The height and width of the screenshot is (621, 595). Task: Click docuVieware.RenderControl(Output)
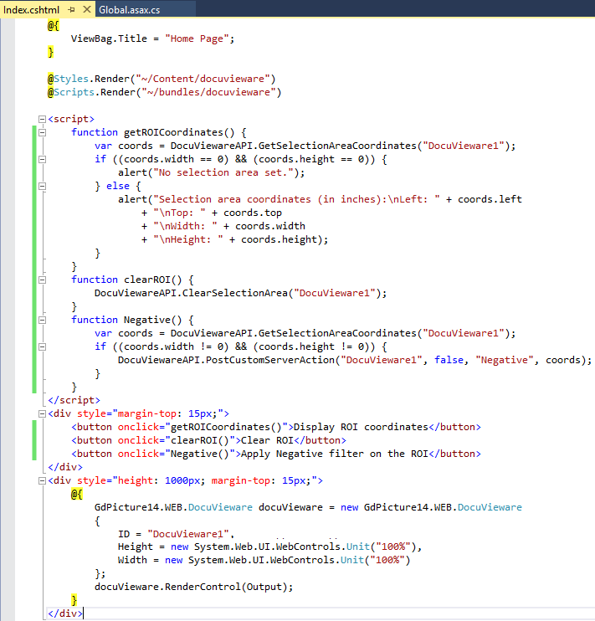point(193,587)
